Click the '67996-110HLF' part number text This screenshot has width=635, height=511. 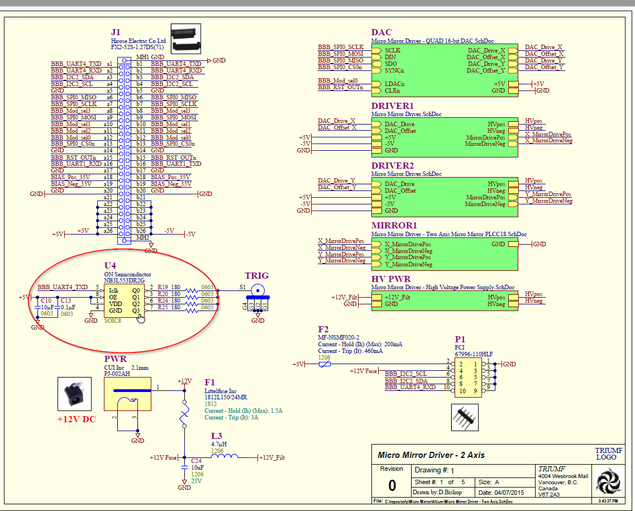[474, 354]
